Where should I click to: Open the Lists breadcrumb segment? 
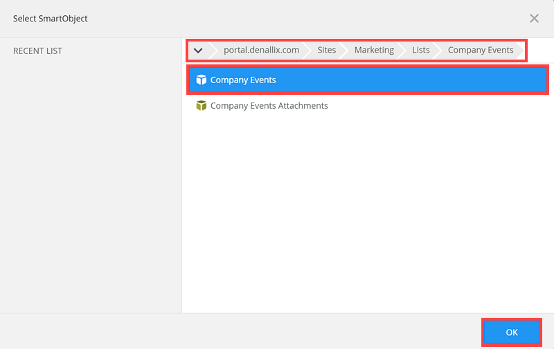421,51
